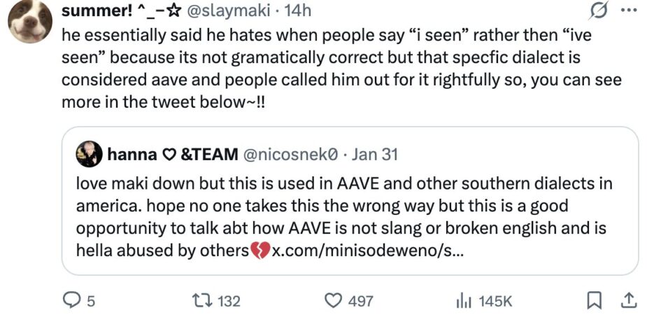Click the display name "summer! ^_-☆"
Screen dimensions: 647x317
coord(121,10)
